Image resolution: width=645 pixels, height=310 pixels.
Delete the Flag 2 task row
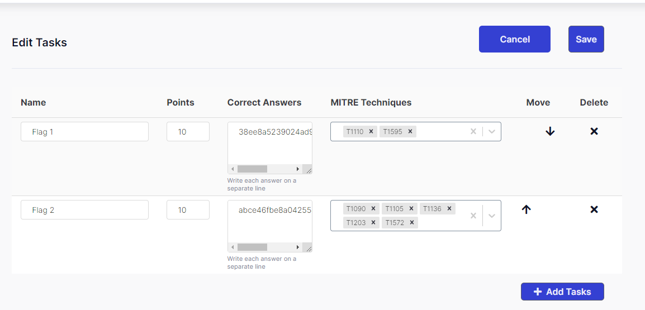594,209
